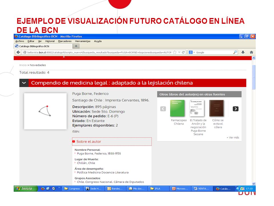This screenshot has height=206, width=274.
Task: Click the browser address bar URL
Action: coord(99,52)
